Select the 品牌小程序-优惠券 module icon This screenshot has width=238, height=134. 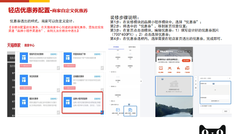point(130,110)
